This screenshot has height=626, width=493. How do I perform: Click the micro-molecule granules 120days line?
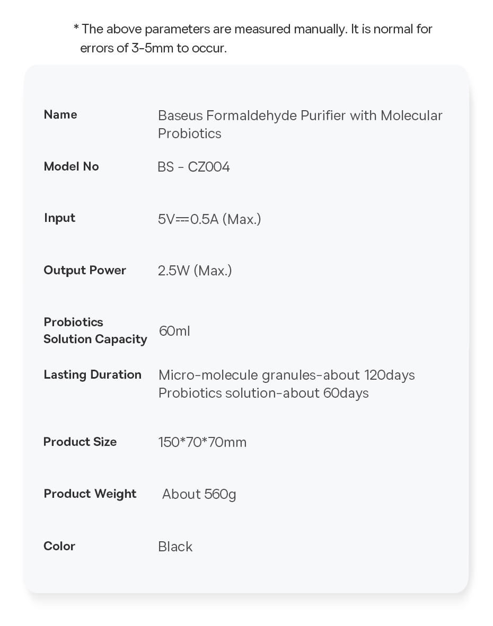point(286,375)
